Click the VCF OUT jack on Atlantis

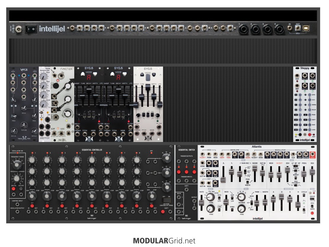pos(215,183)
